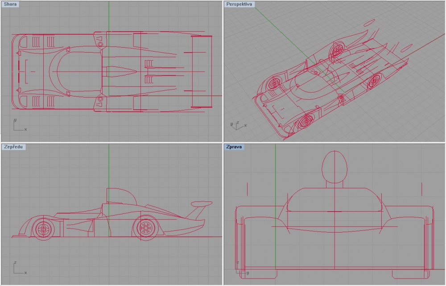
Task: Select the Perspektiva viewport title label
Action: click(239, 4)
